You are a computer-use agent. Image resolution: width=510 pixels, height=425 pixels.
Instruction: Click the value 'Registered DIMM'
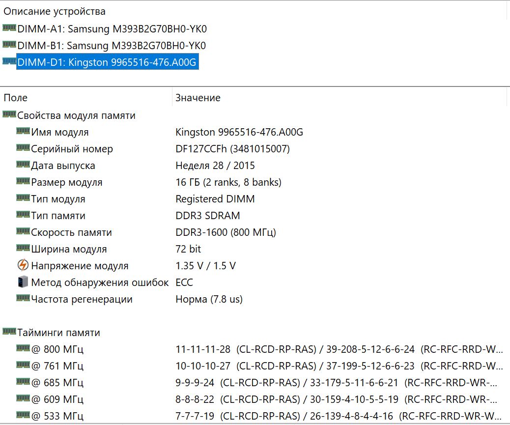[x=215, y=199]
